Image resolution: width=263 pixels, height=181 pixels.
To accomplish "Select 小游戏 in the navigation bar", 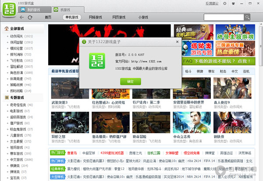I will pyautogui.click(x=143, y=17).
